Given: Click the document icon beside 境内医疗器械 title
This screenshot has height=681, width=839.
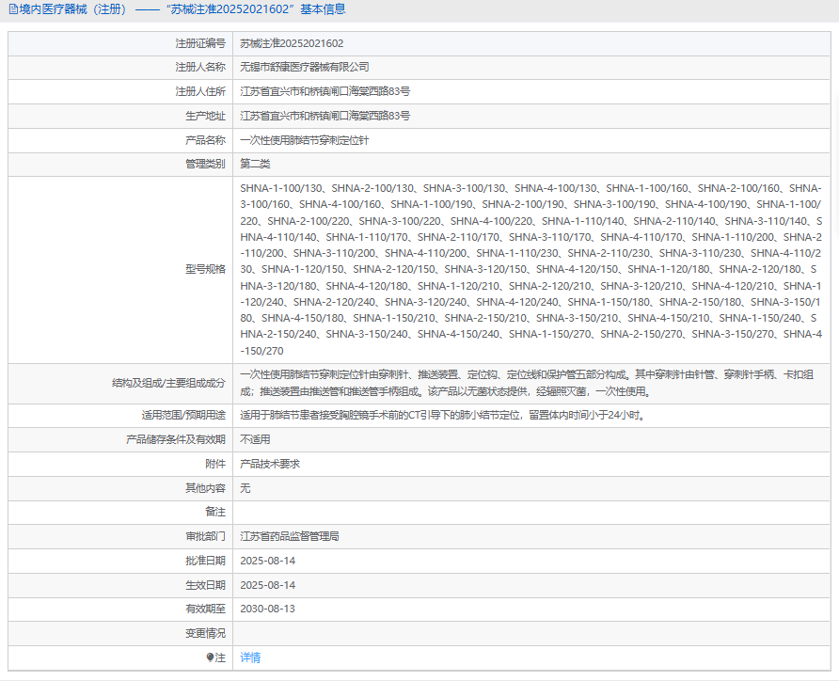Looking at the screenshot, I should pos(13,9).
